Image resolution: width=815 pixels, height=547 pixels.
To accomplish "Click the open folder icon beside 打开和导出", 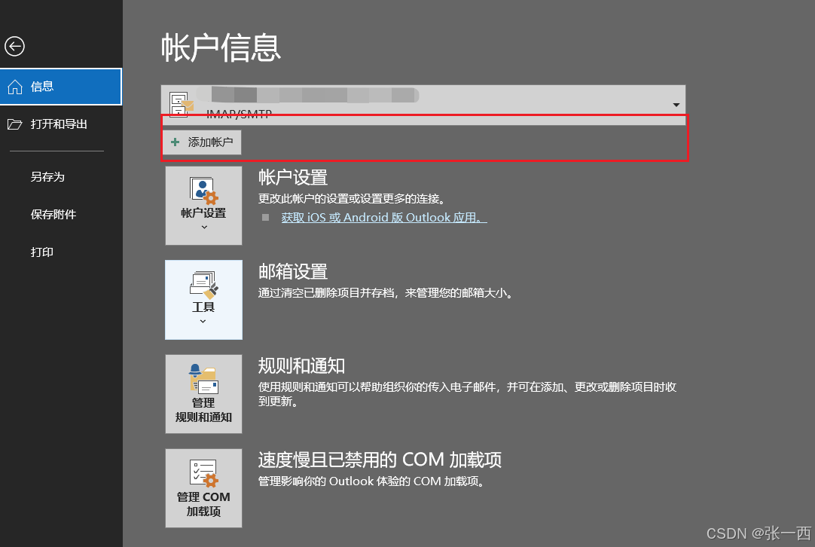I will point(14,124).
